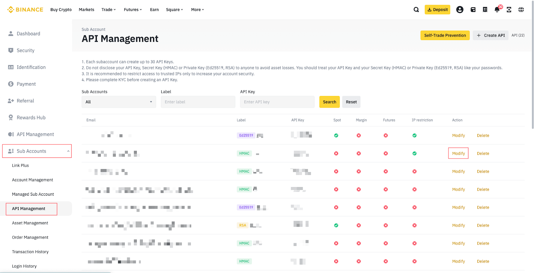The width and height of the screenshot is (534, 273).
Task: Click the Self-Trade Prevention button
Action: (x=445, y=35)
